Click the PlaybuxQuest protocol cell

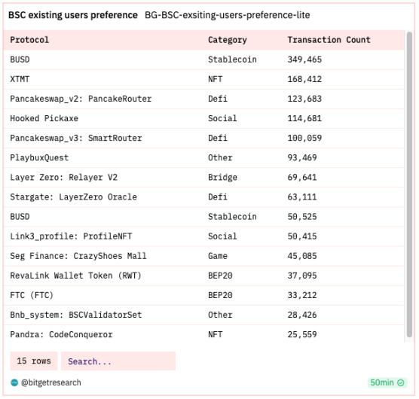coord(39,158)
